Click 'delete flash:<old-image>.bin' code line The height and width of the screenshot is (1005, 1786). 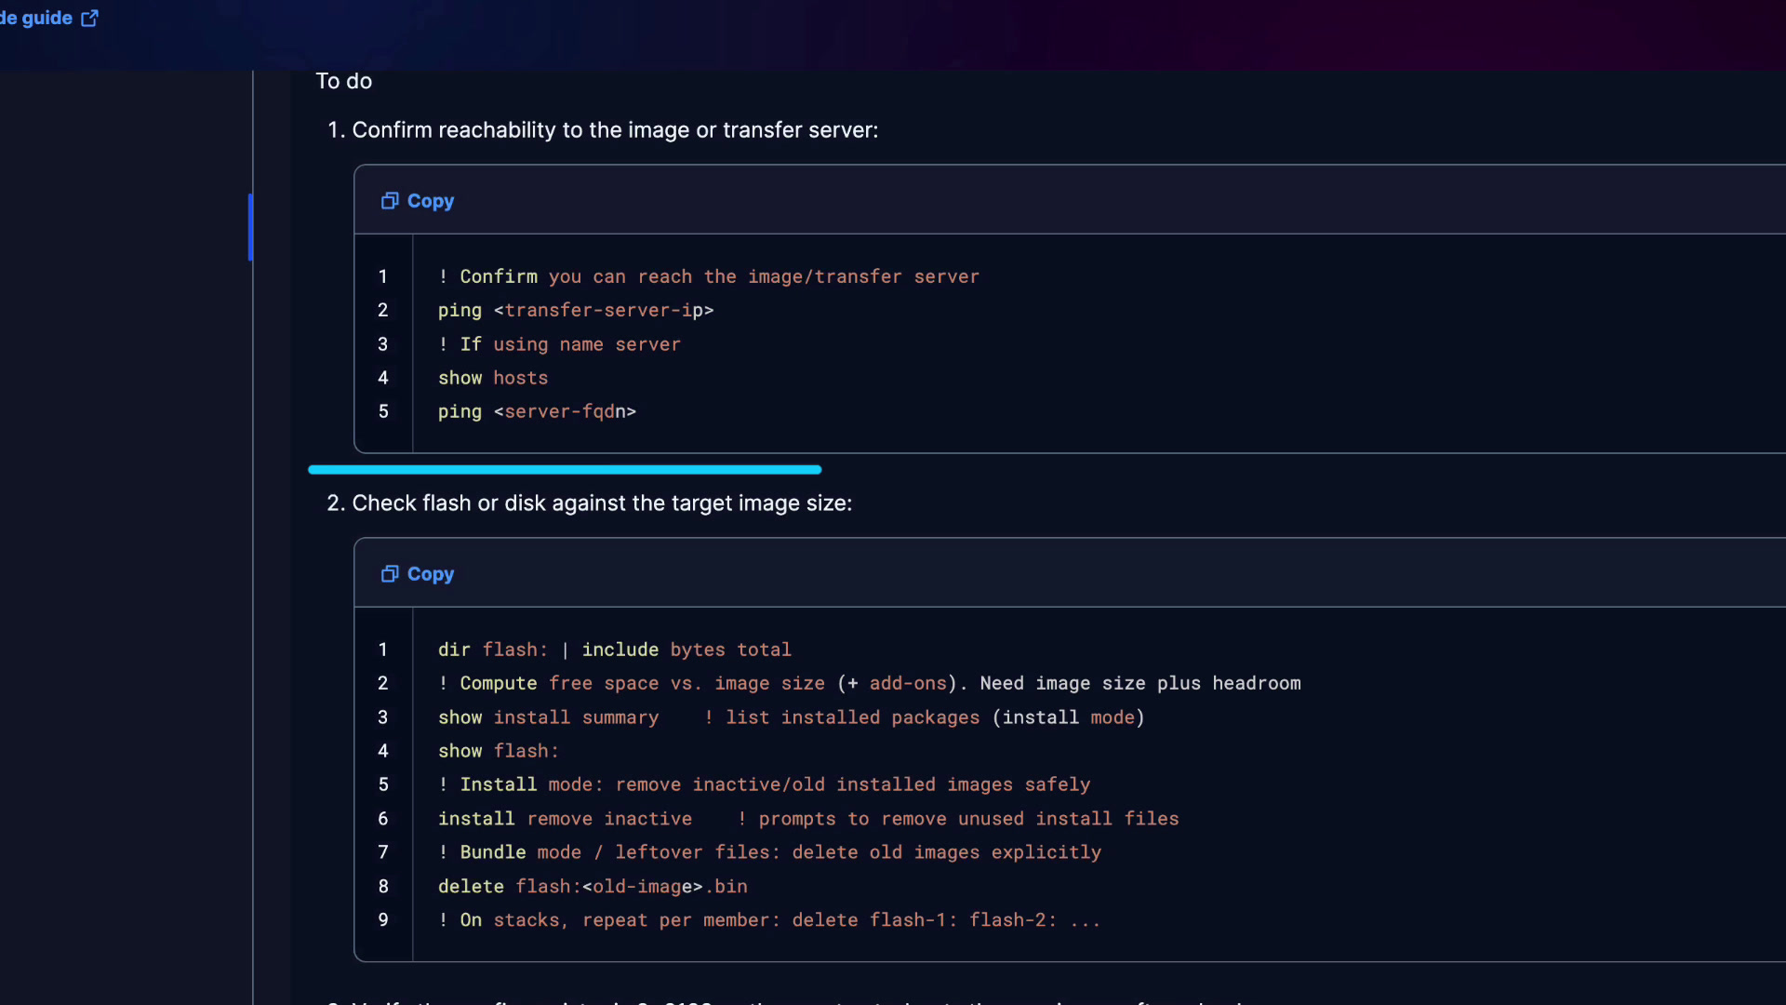593,887
